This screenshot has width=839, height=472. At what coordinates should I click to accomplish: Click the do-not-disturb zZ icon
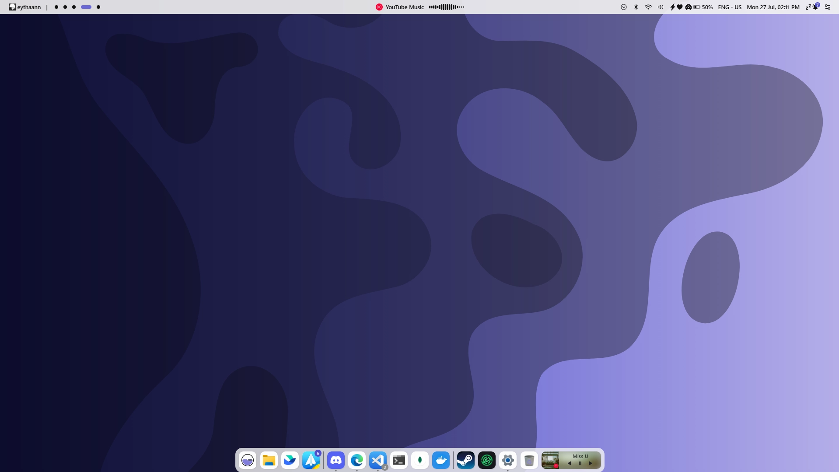(808, 7)
